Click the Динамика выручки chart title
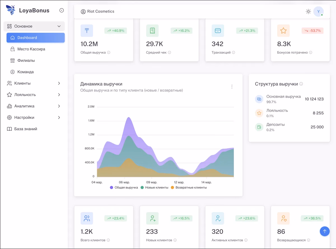 point(101,84)
